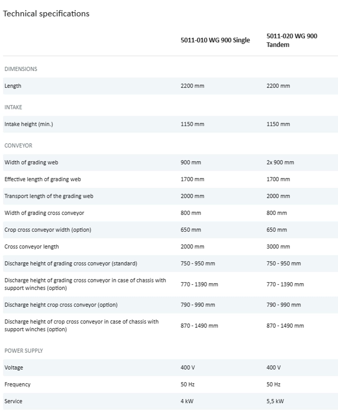
Task: Click the Voltage row label
Action: click(14, 367)
